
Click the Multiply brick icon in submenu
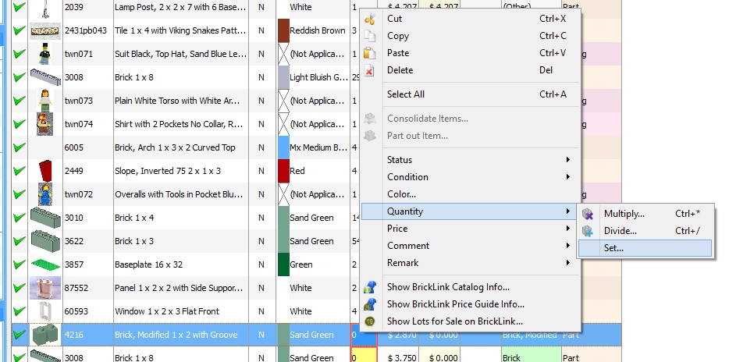click(x=588, y=214)
